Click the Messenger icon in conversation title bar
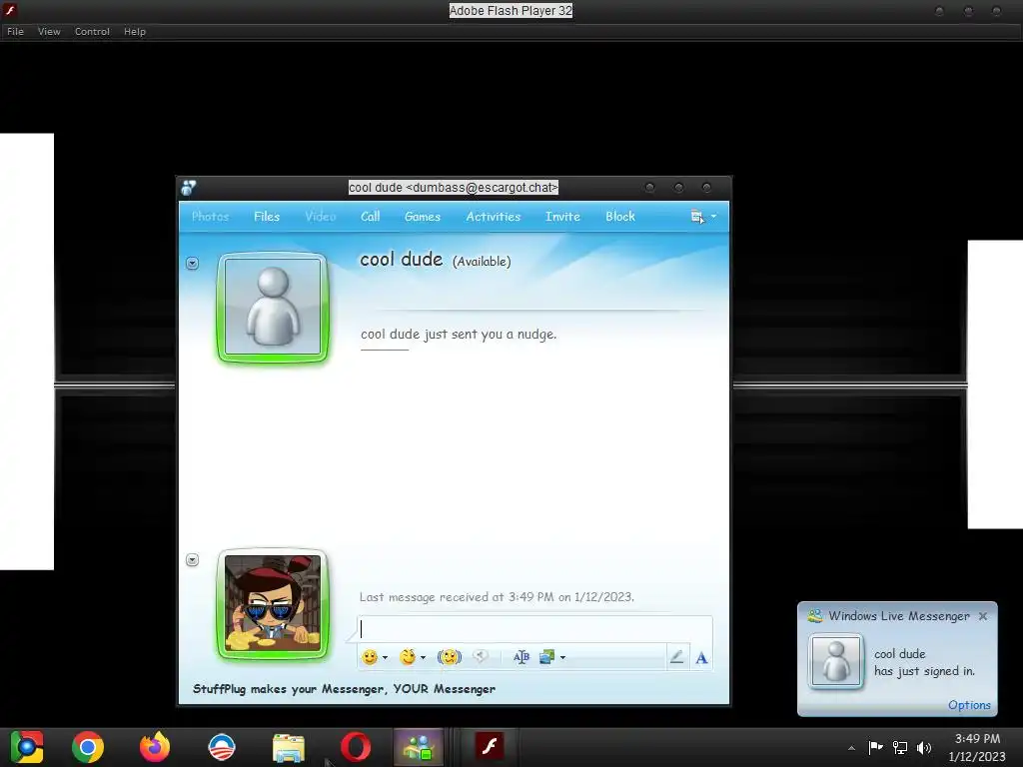 tap(189, 188)
